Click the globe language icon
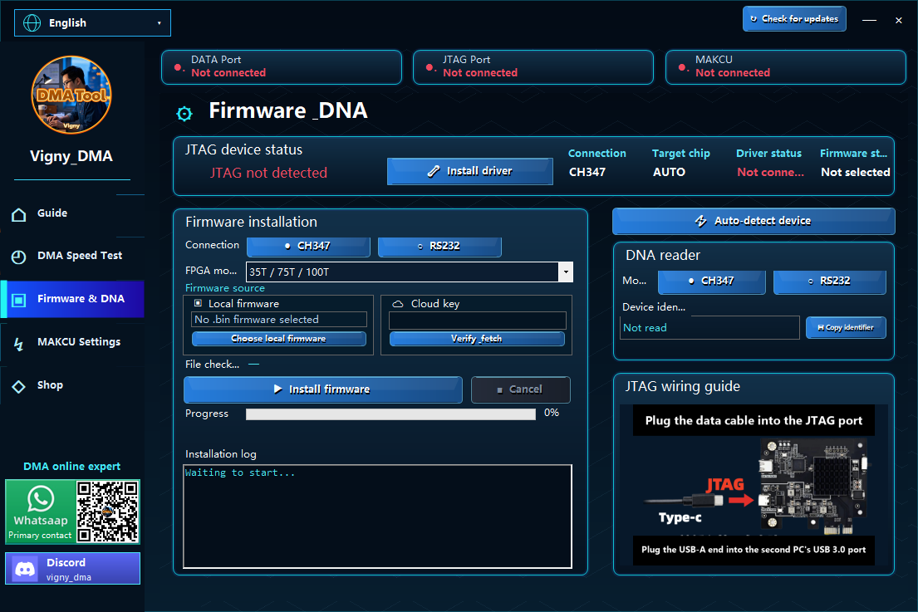 [32, 22]
